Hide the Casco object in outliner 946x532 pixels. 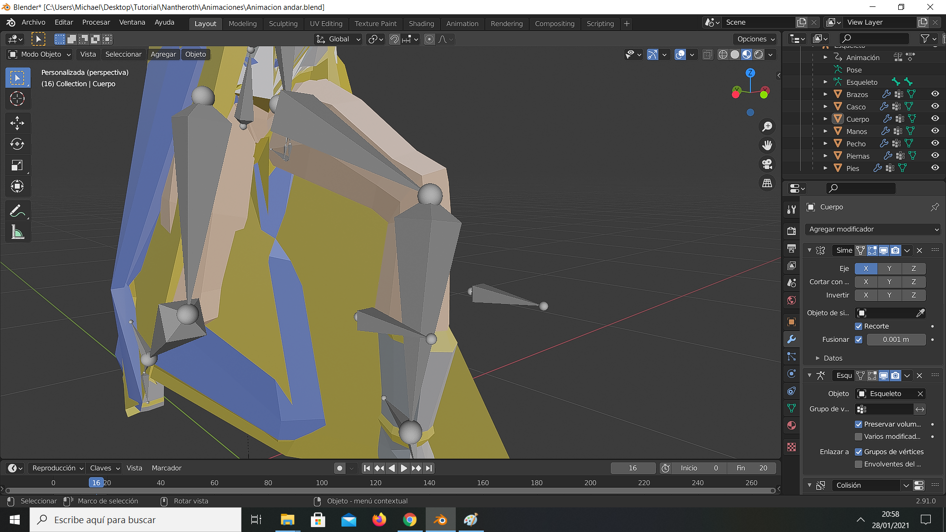pos(935,106)
